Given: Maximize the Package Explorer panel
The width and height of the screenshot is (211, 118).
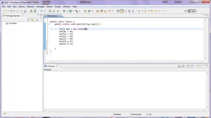Looking at the screenshot, I should [41, 15].
